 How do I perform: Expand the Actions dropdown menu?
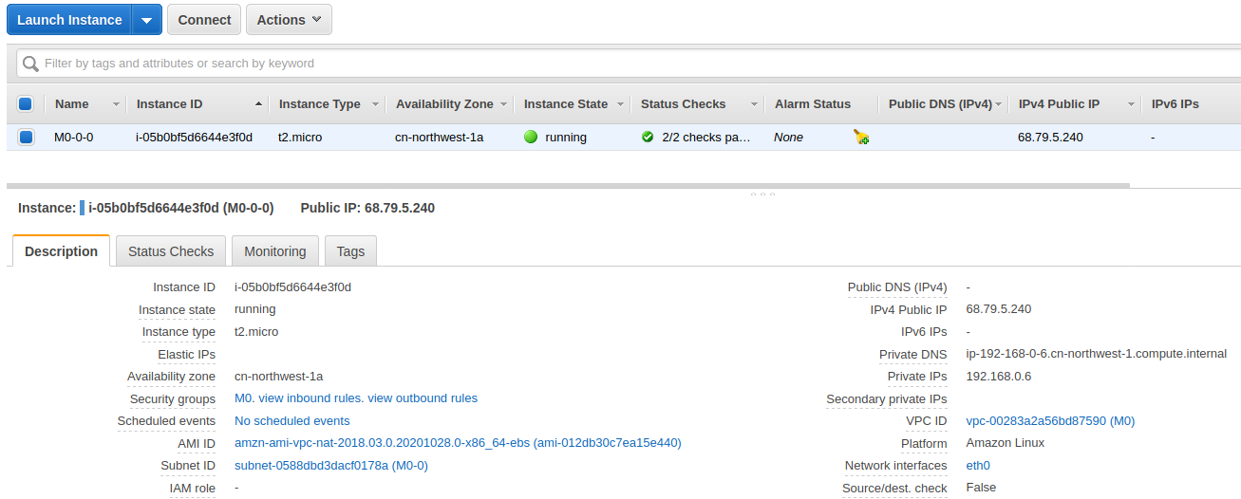tap(289, 20)
